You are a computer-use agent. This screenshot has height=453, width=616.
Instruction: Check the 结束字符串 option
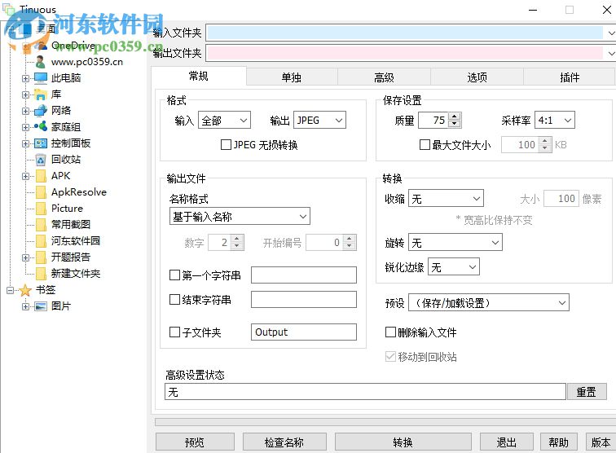coord(174,300)
